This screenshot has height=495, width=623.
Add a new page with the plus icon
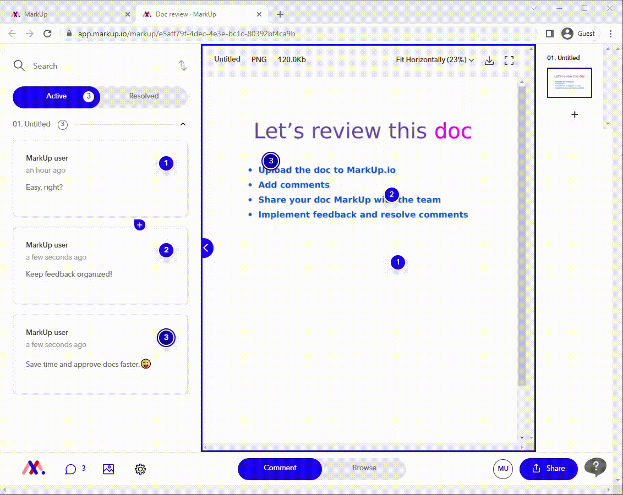[x=575, y=114]
